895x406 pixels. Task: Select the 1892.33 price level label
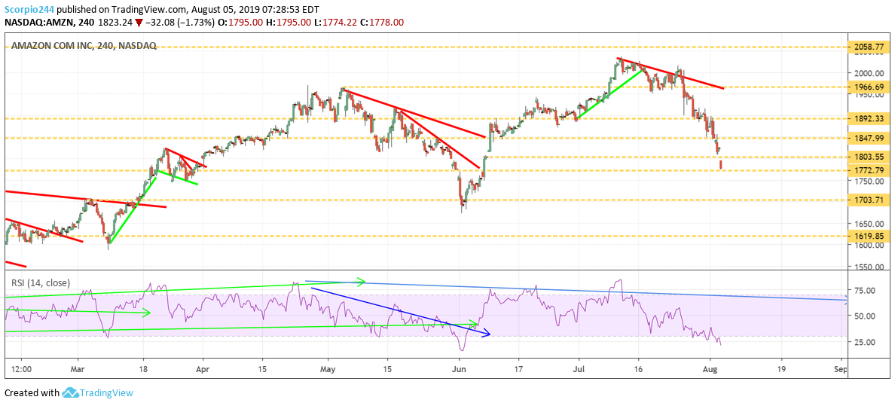(x=867, y=119)
